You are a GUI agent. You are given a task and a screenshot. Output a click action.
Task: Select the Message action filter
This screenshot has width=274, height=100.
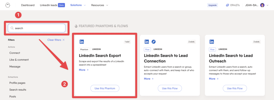click(15, 67)
